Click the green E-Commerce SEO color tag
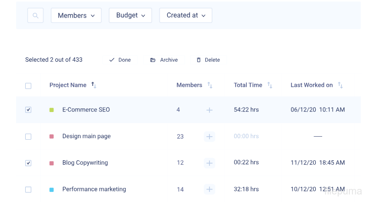Screen dimensions: 368x202 pos(51,110)
